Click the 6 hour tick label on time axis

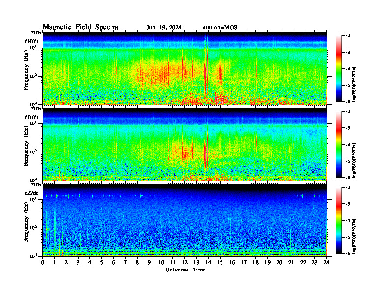114,263
